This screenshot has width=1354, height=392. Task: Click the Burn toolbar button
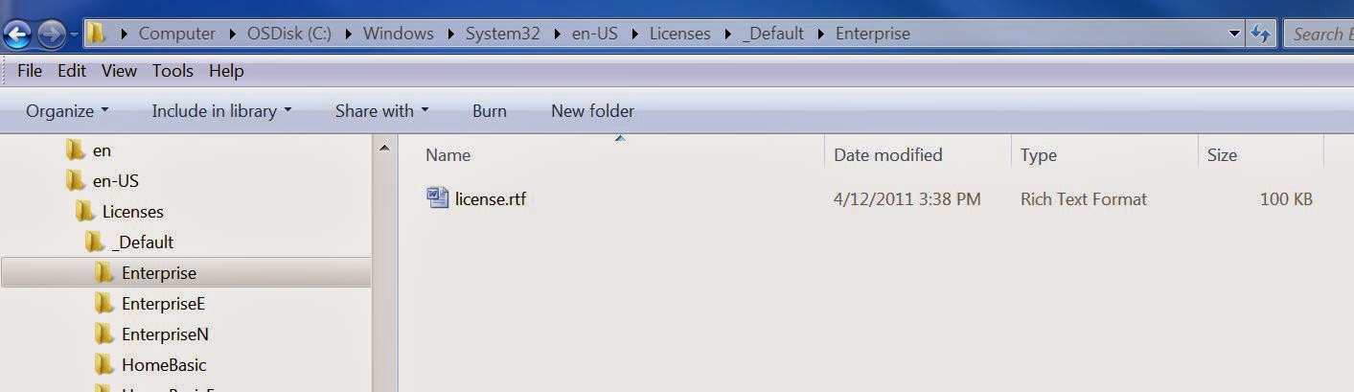(x=490, y=111)
